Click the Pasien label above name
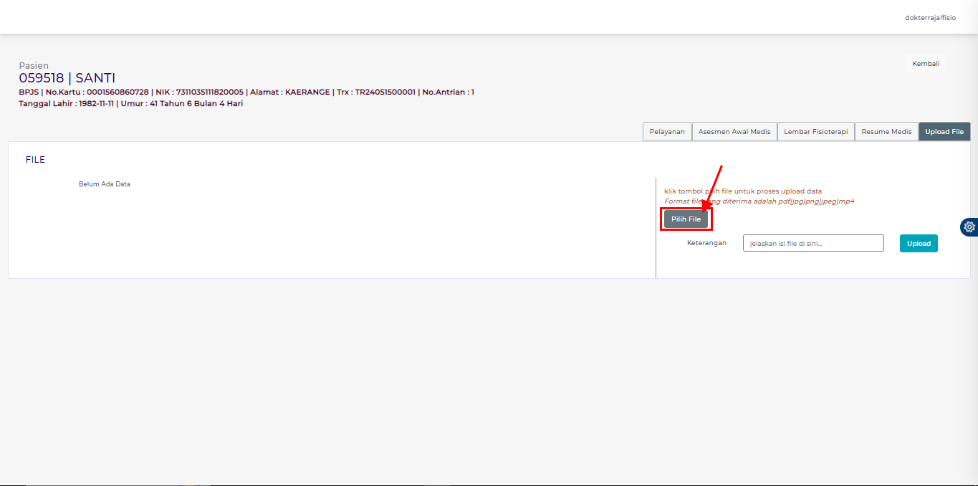 pos(34,66)
